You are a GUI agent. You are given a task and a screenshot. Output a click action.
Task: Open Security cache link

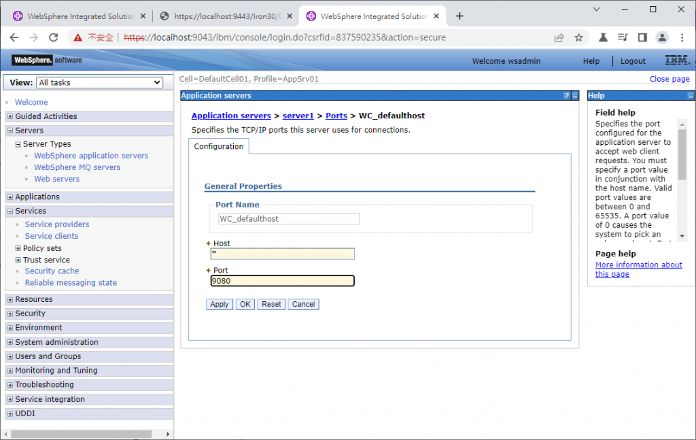click(52, 271)
